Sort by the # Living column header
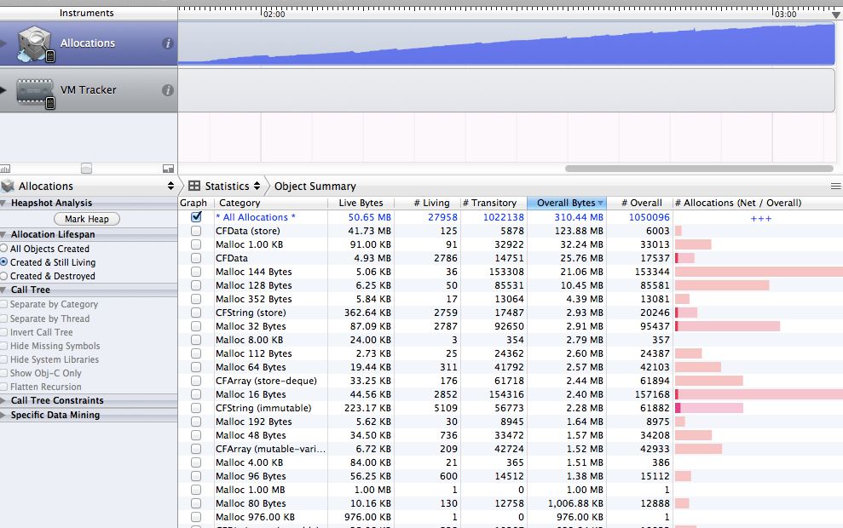 (x=427, y=203)
